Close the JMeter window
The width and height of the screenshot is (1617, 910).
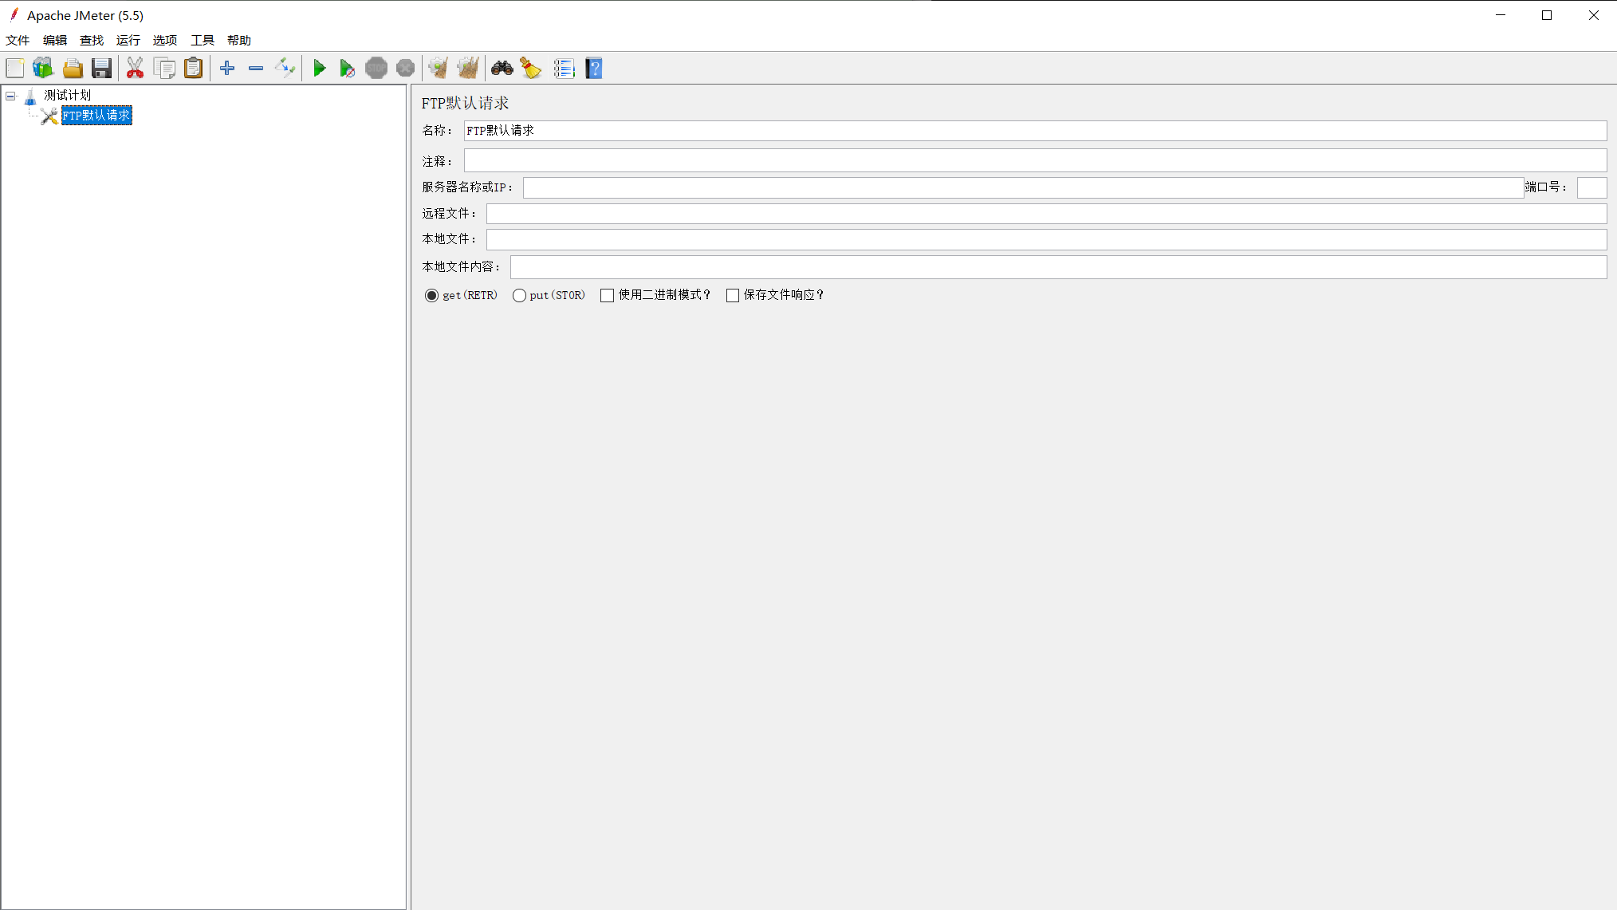1594,15
